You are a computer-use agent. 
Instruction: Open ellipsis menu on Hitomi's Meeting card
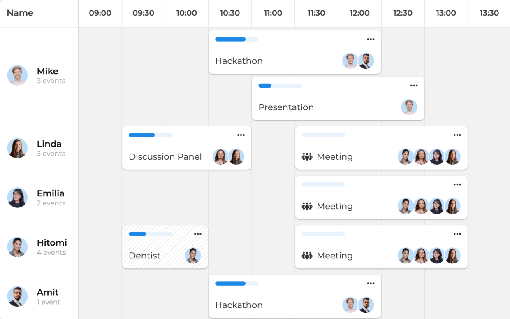[x=457, y=234]
